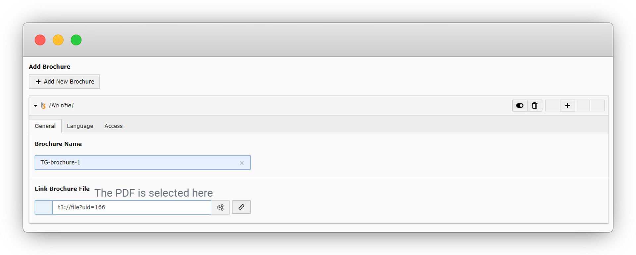
Task: Click the orange record icon beside [No title]
Action: [x=43, y=105]
